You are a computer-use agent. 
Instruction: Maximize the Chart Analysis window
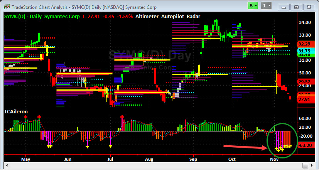pyautogui.click(x=296, y=7)
